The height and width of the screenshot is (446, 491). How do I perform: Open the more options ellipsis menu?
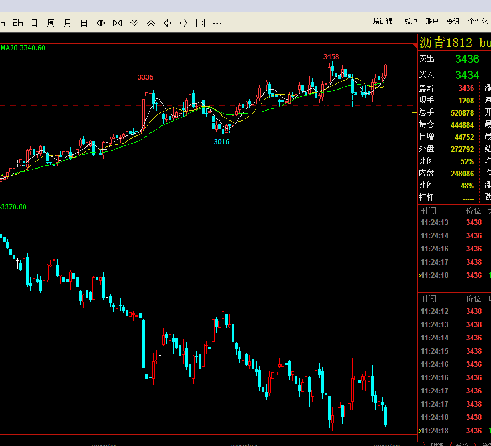click(x=217, y=23)
